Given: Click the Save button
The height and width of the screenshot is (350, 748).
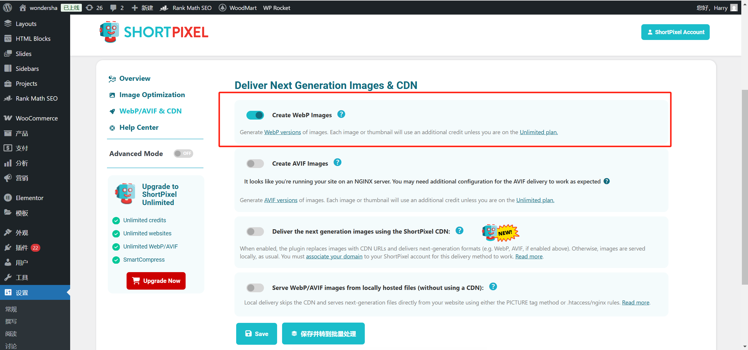Looking at the screenshot, I should (x=256, y=334).
